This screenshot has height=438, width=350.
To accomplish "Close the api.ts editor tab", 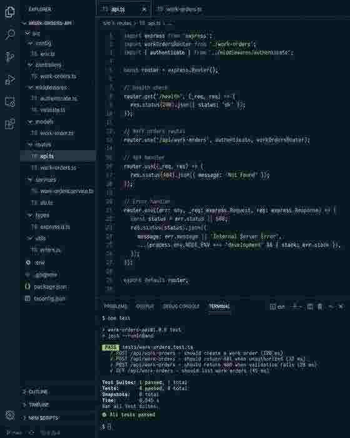I will click(144, 9).
